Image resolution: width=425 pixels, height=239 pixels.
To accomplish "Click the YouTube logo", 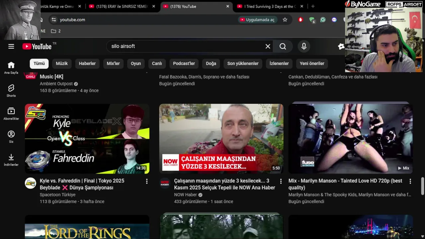I will 37,46.
